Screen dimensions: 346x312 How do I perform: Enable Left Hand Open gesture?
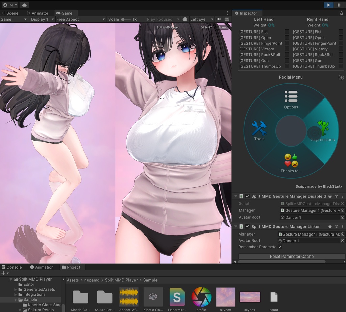(x=287, y=37)
